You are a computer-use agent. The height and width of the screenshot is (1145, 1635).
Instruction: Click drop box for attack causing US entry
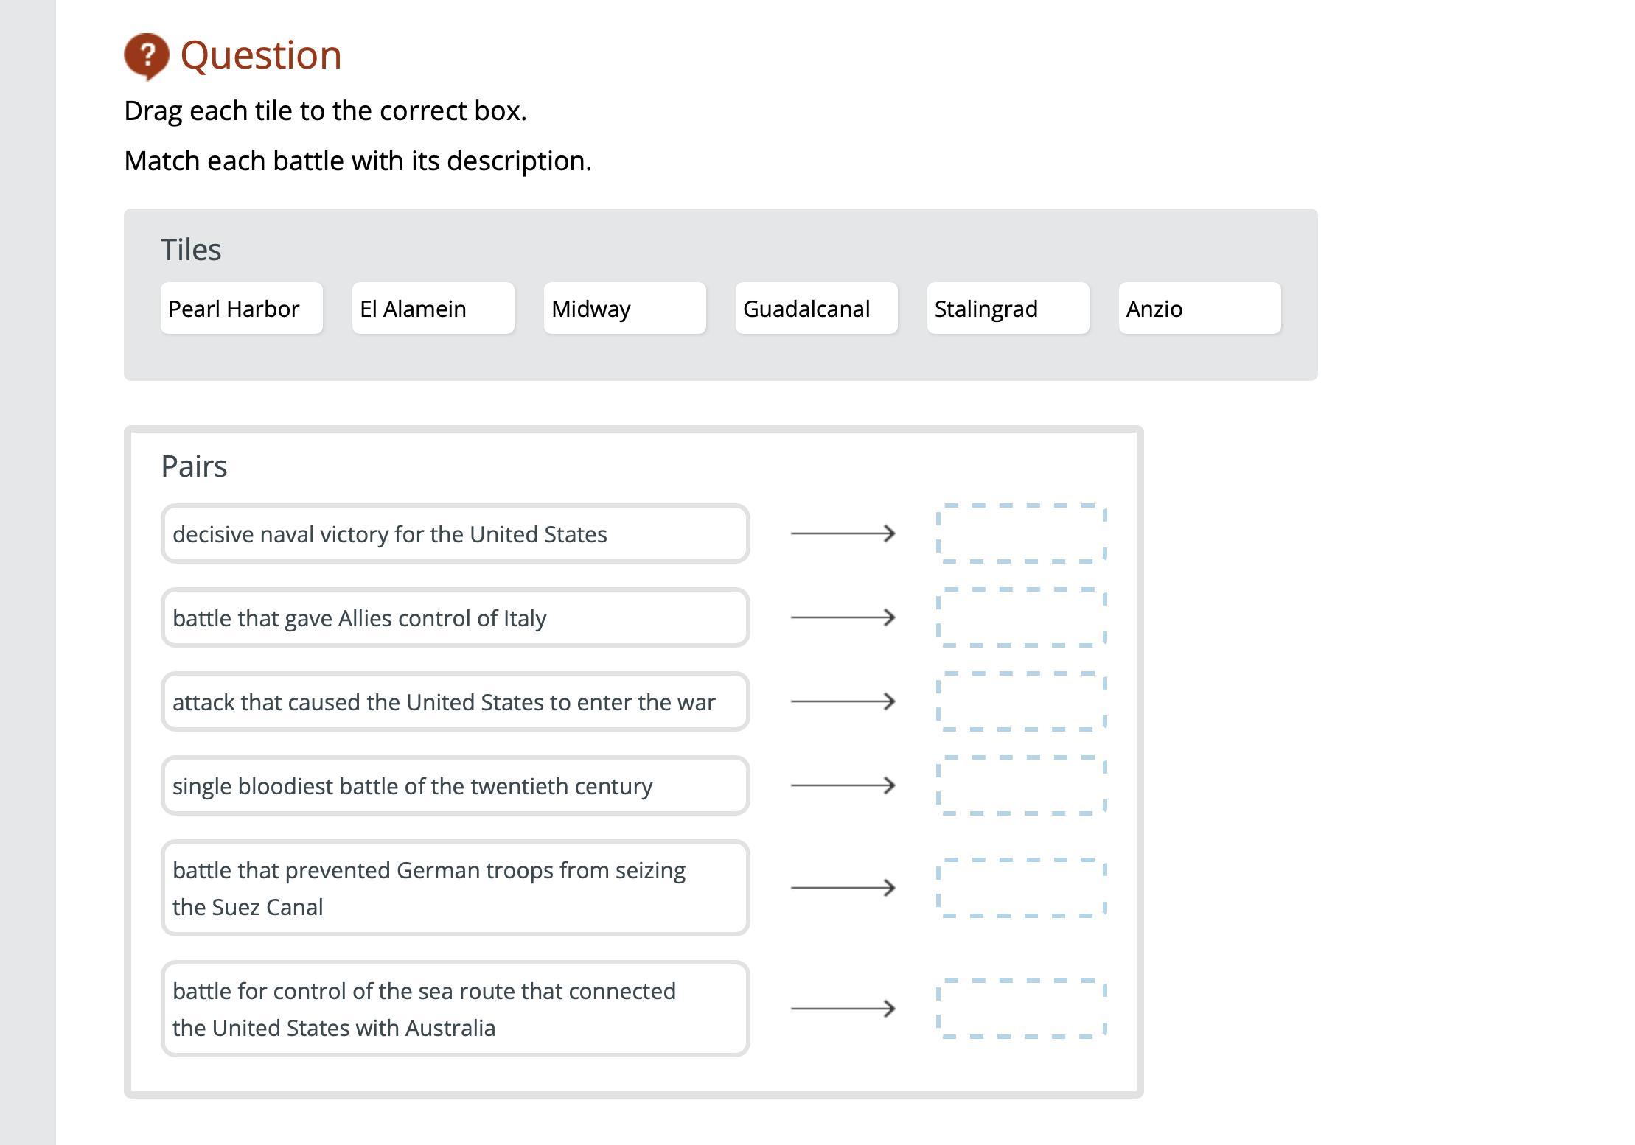pos(1021,701)
